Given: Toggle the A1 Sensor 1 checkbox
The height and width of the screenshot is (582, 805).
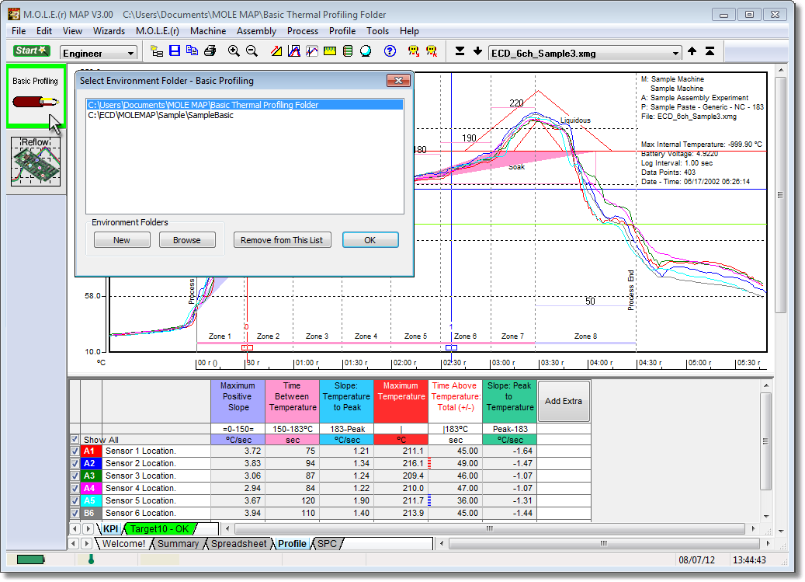Looking at the screenshot, I should pyautogui.click(x=75, y=451).
